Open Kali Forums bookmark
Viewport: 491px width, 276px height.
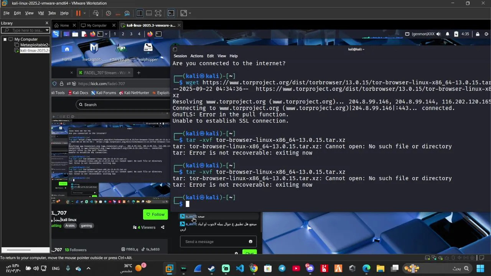coord(103,93)
